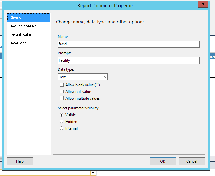The image size is (215, 176).
Task: Expand the Data type dropdown
Action: coord(83,77)
